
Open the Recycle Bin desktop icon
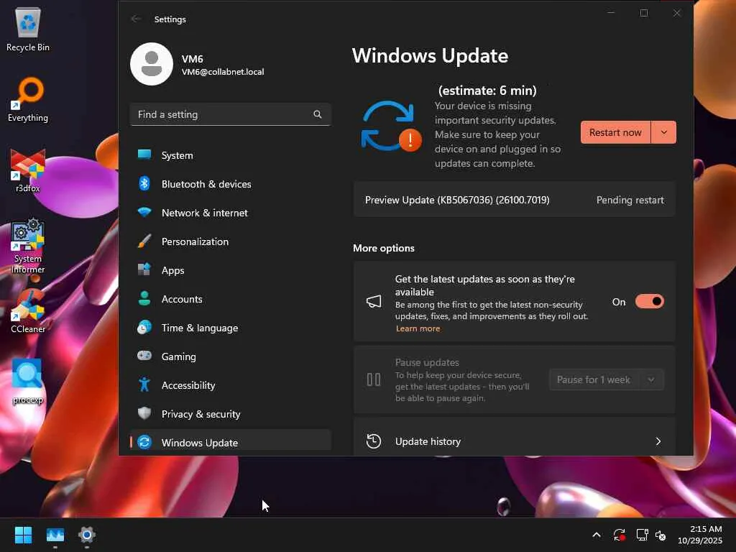pyautogui.click(x=28, y=29)
